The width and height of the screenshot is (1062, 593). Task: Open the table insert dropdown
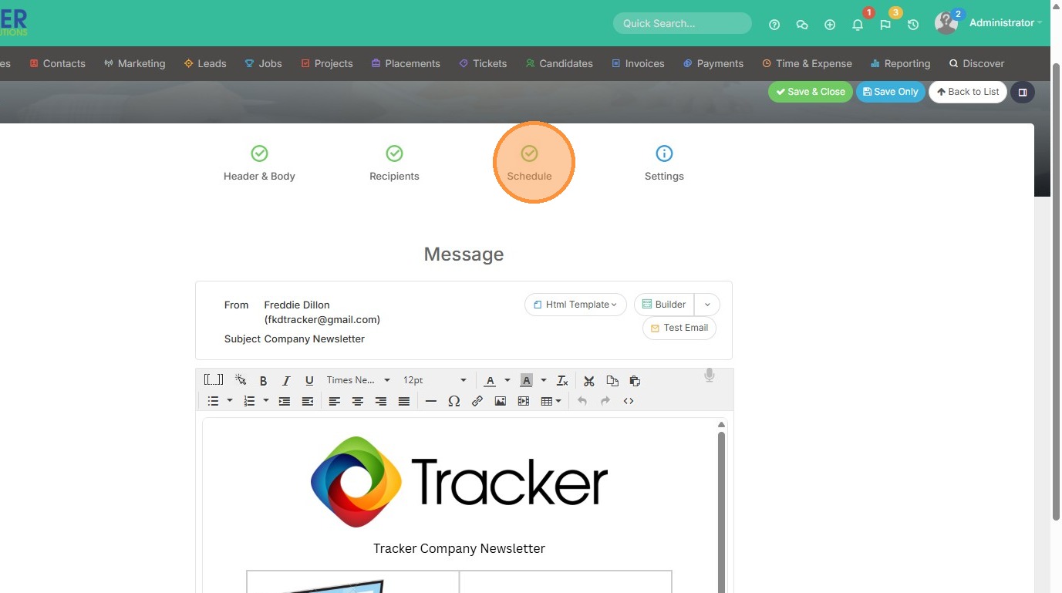pyautogui.click(x=551, y=401)
